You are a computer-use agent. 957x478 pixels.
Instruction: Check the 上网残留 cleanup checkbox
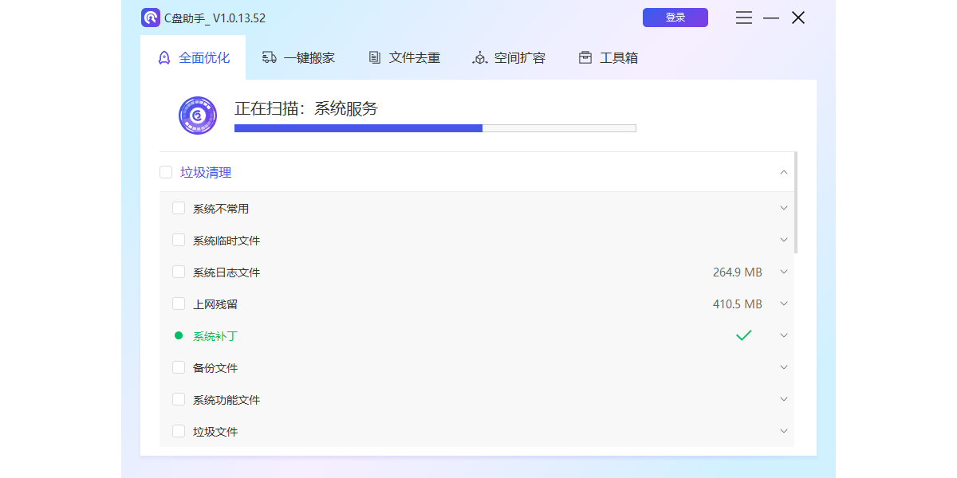(x=179, y=304)
